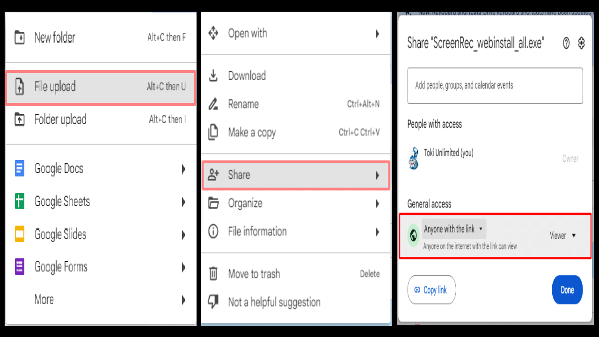Viewport: 599px width, 337px height.
Task: Click the purple Google Forms icon
Action: [x=20, y=267]
